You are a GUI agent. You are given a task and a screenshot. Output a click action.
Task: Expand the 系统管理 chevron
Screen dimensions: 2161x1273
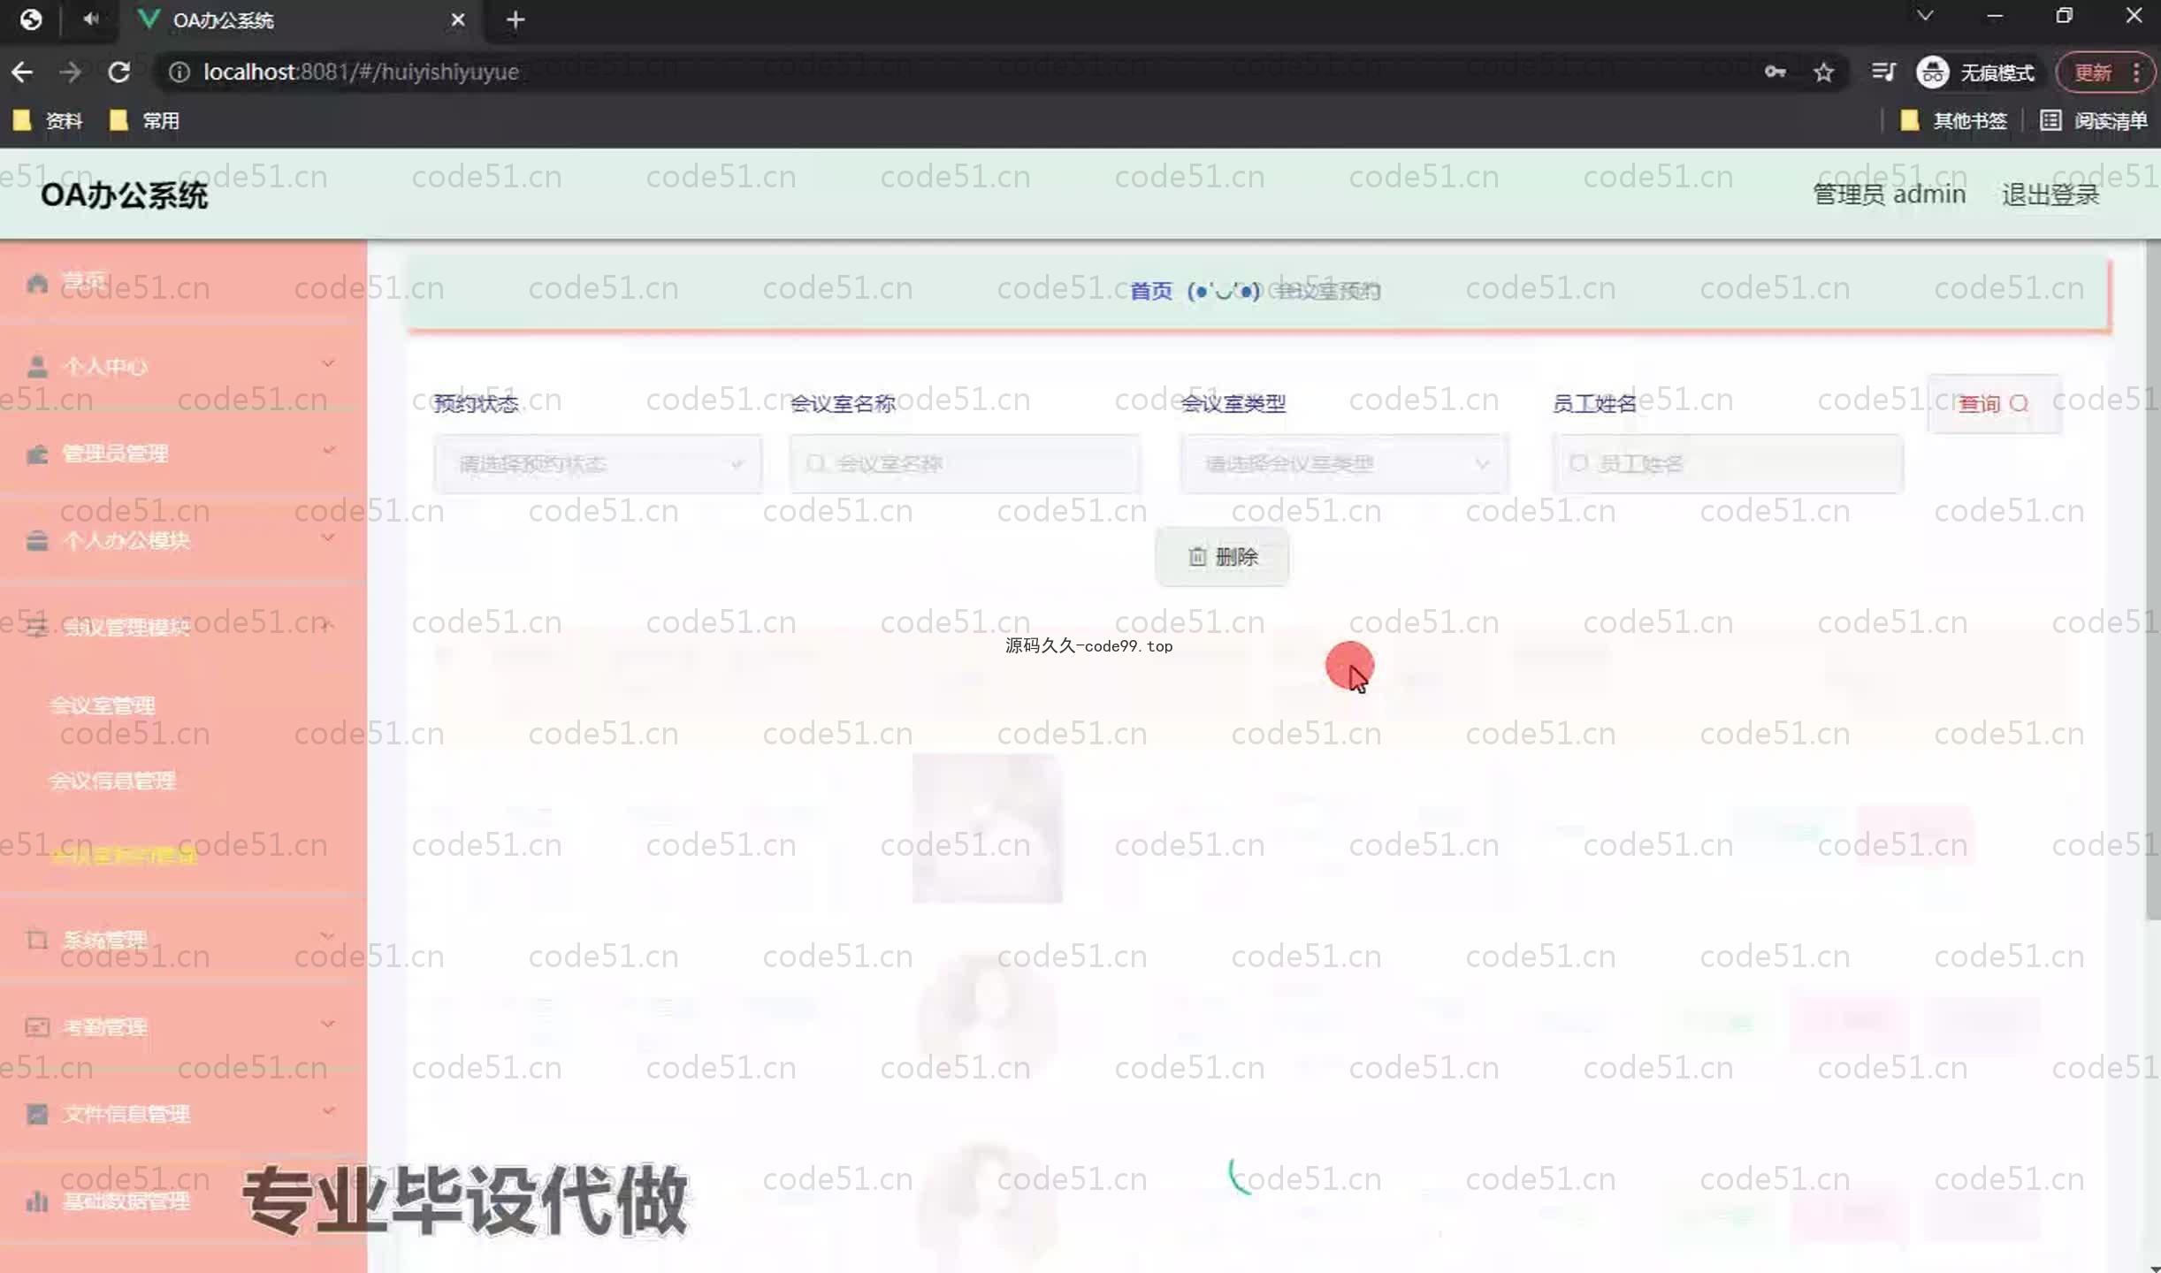(328, 935)
